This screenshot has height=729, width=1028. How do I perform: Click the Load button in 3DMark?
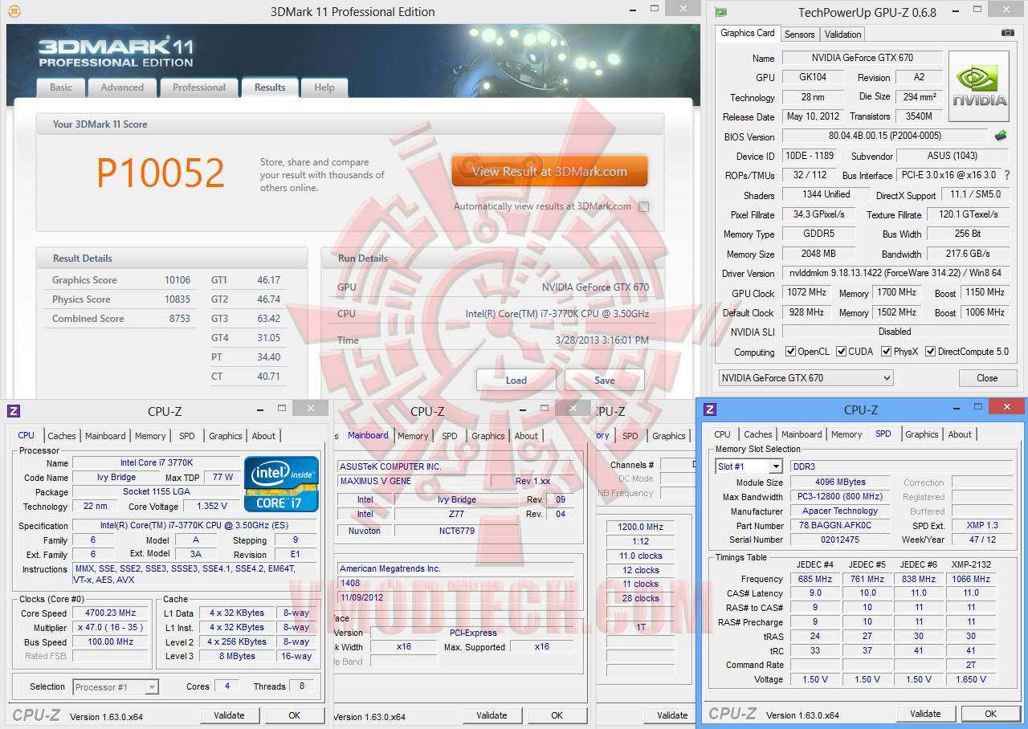click(516, 380)
